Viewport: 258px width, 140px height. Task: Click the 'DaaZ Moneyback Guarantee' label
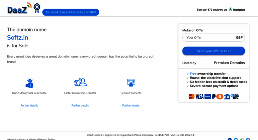pyautogui.click(x=29, y=93)
